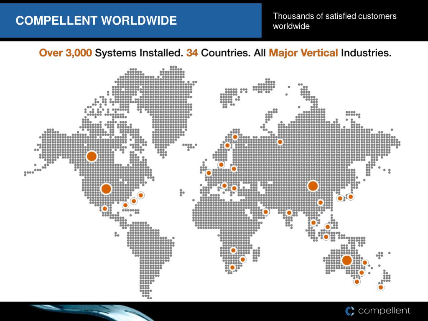The height and width of the screenshot is (321, 428).
Task: Click the orange "34" number
Action: pos(192,53)
